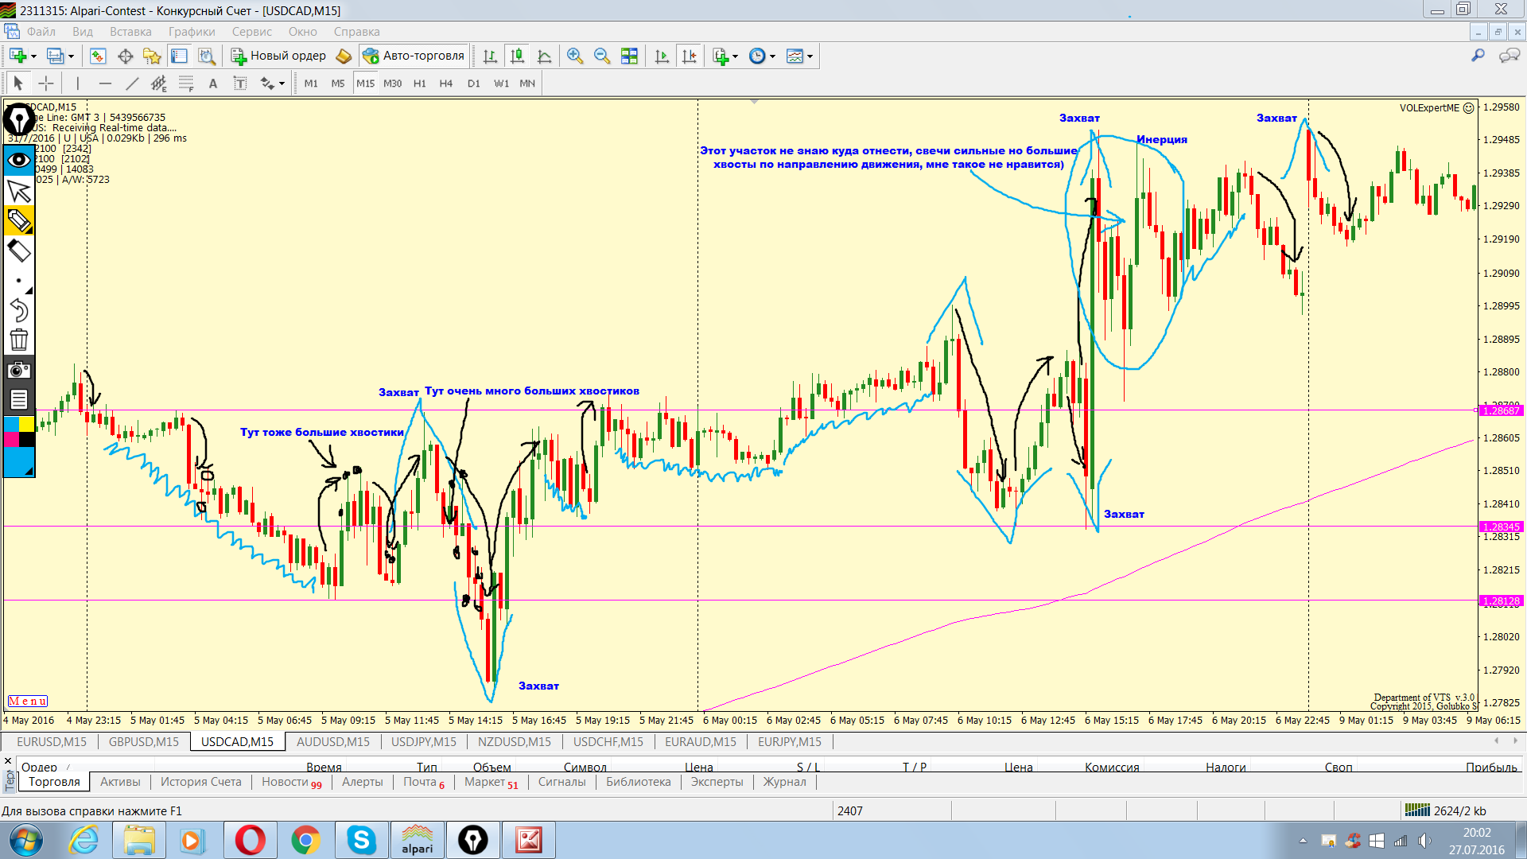Switch chart to candlestick mode

[x=517, y=56]
